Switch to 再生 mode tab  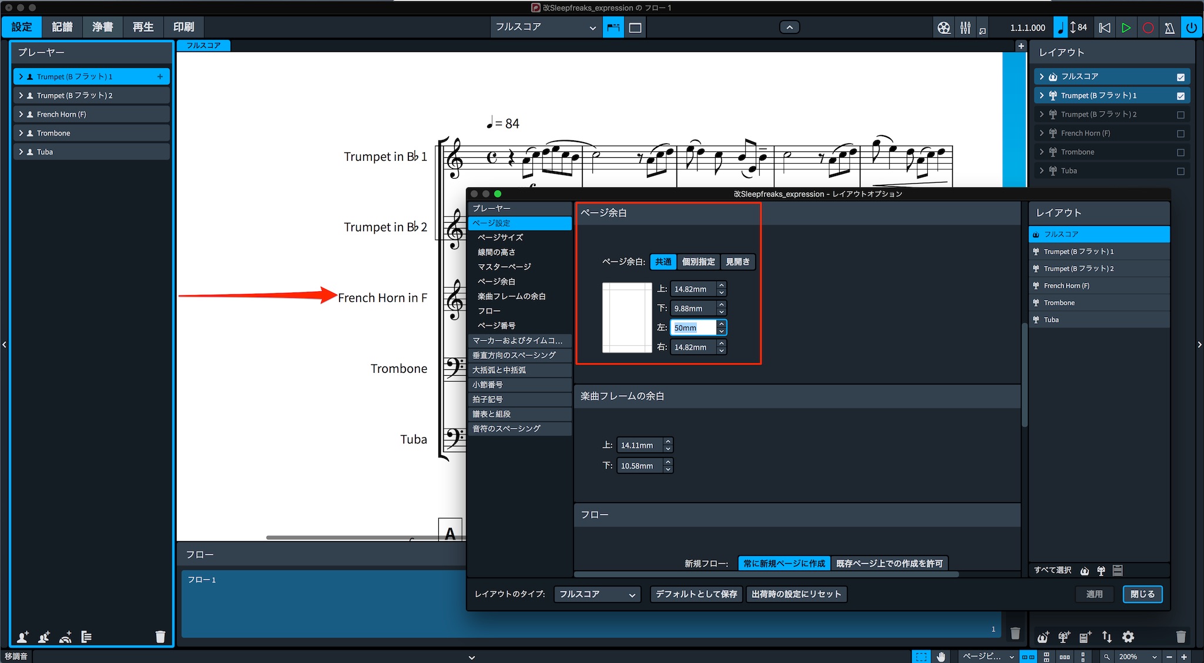[x=143, y=27]
